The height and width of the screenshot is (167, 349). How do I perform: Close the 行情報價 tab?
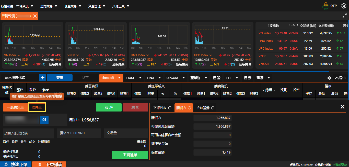click(x=35, y=16)
